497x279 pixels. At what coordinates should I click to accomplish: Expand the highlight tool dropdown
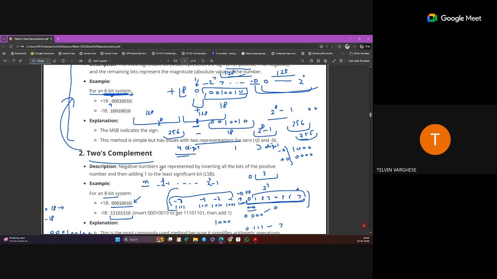tap(26, 61)
